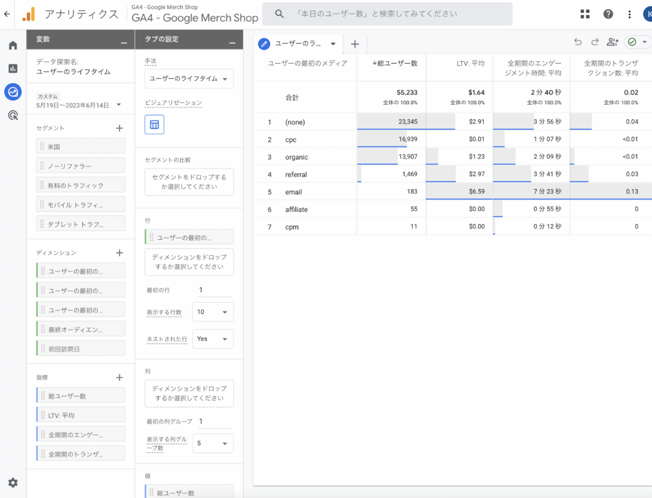Screen dimensions: 652x498
Task: Open Admin settings gear icon
Action: 13,482
